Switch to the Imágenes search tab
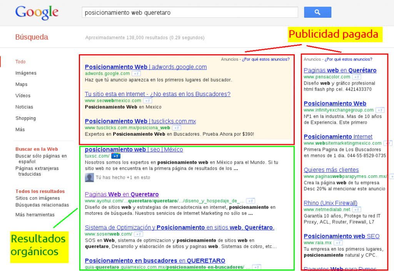 point(26,73)
